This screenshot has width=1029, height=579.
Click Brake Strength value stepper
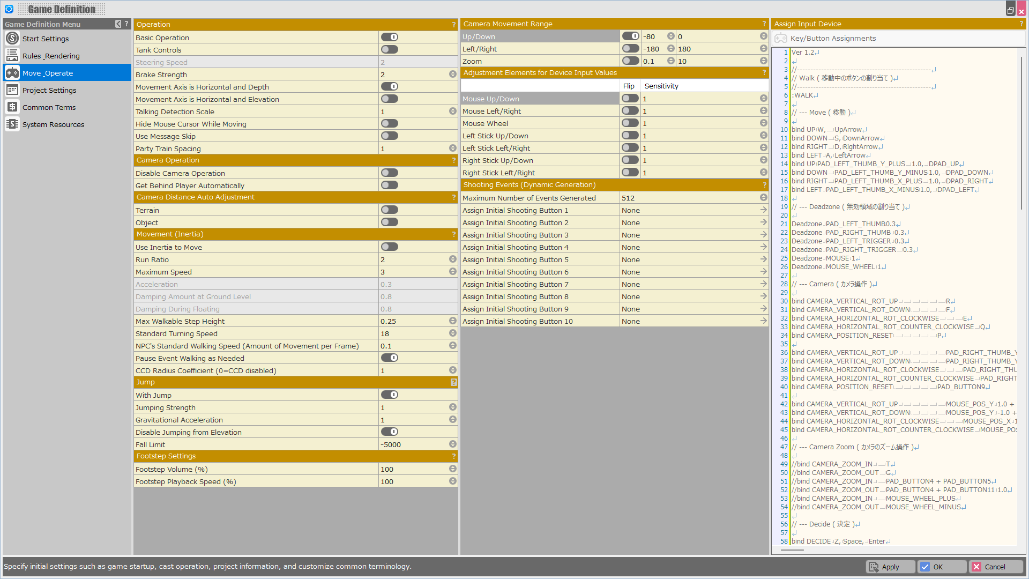point(453,75)
